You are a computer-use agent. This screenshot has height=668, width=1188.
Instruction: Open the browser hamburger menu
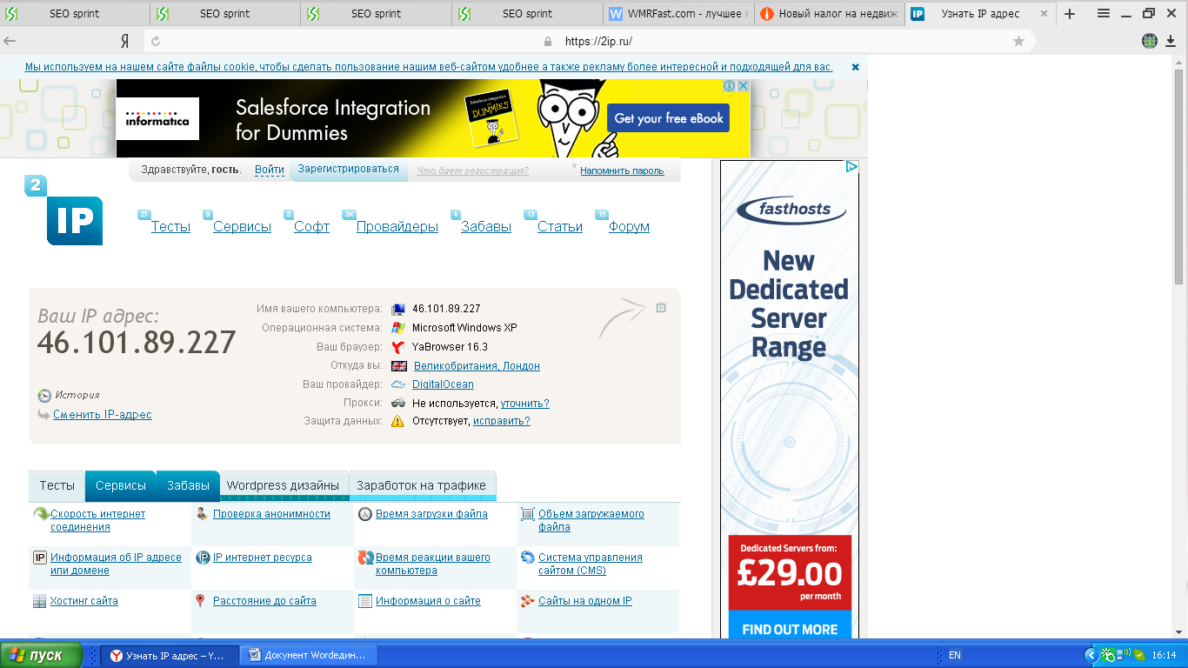pos(1104,13)
